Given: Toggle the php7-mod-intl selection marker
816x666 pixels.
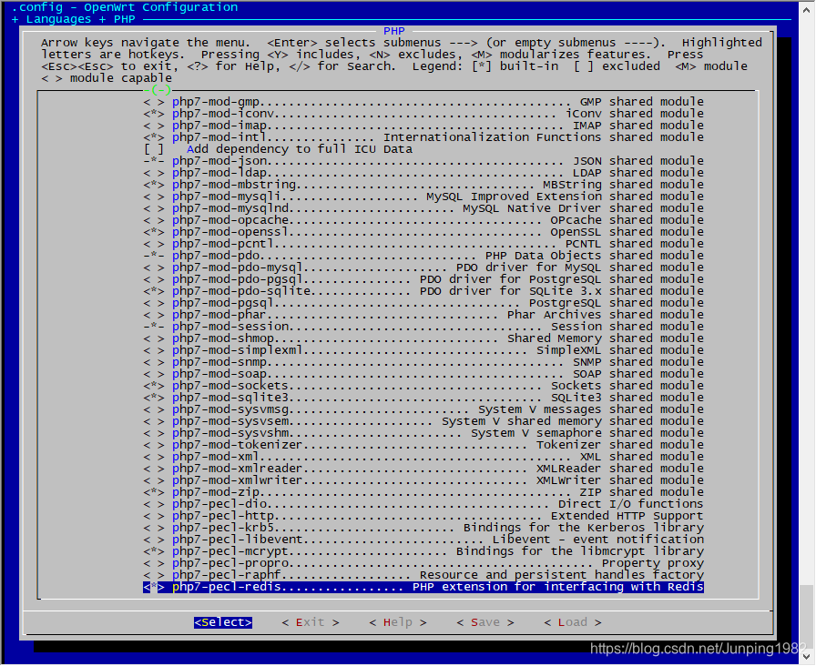Looking at the screenshot, I should tap(154, 137).
